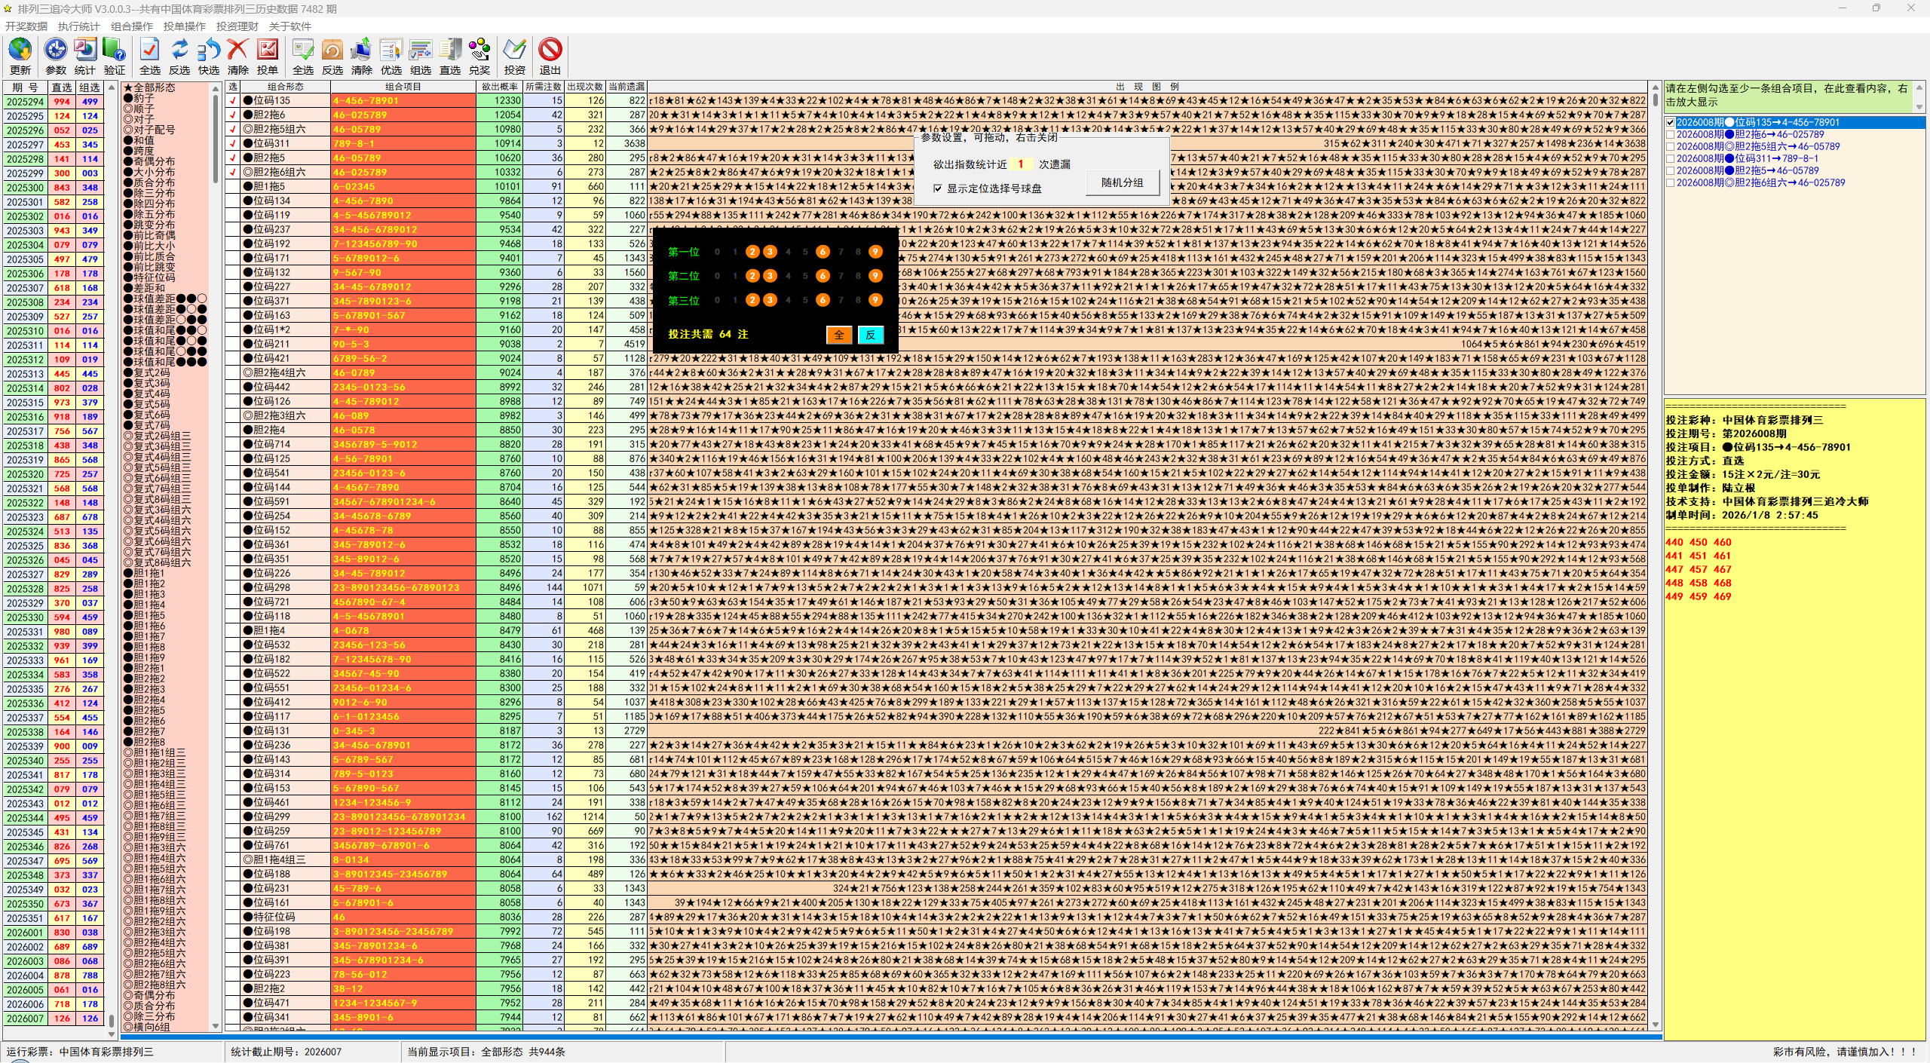Click the orange 全 button in ball panel
This screenshot has height=1063, width=1930.
coord(839,335)
